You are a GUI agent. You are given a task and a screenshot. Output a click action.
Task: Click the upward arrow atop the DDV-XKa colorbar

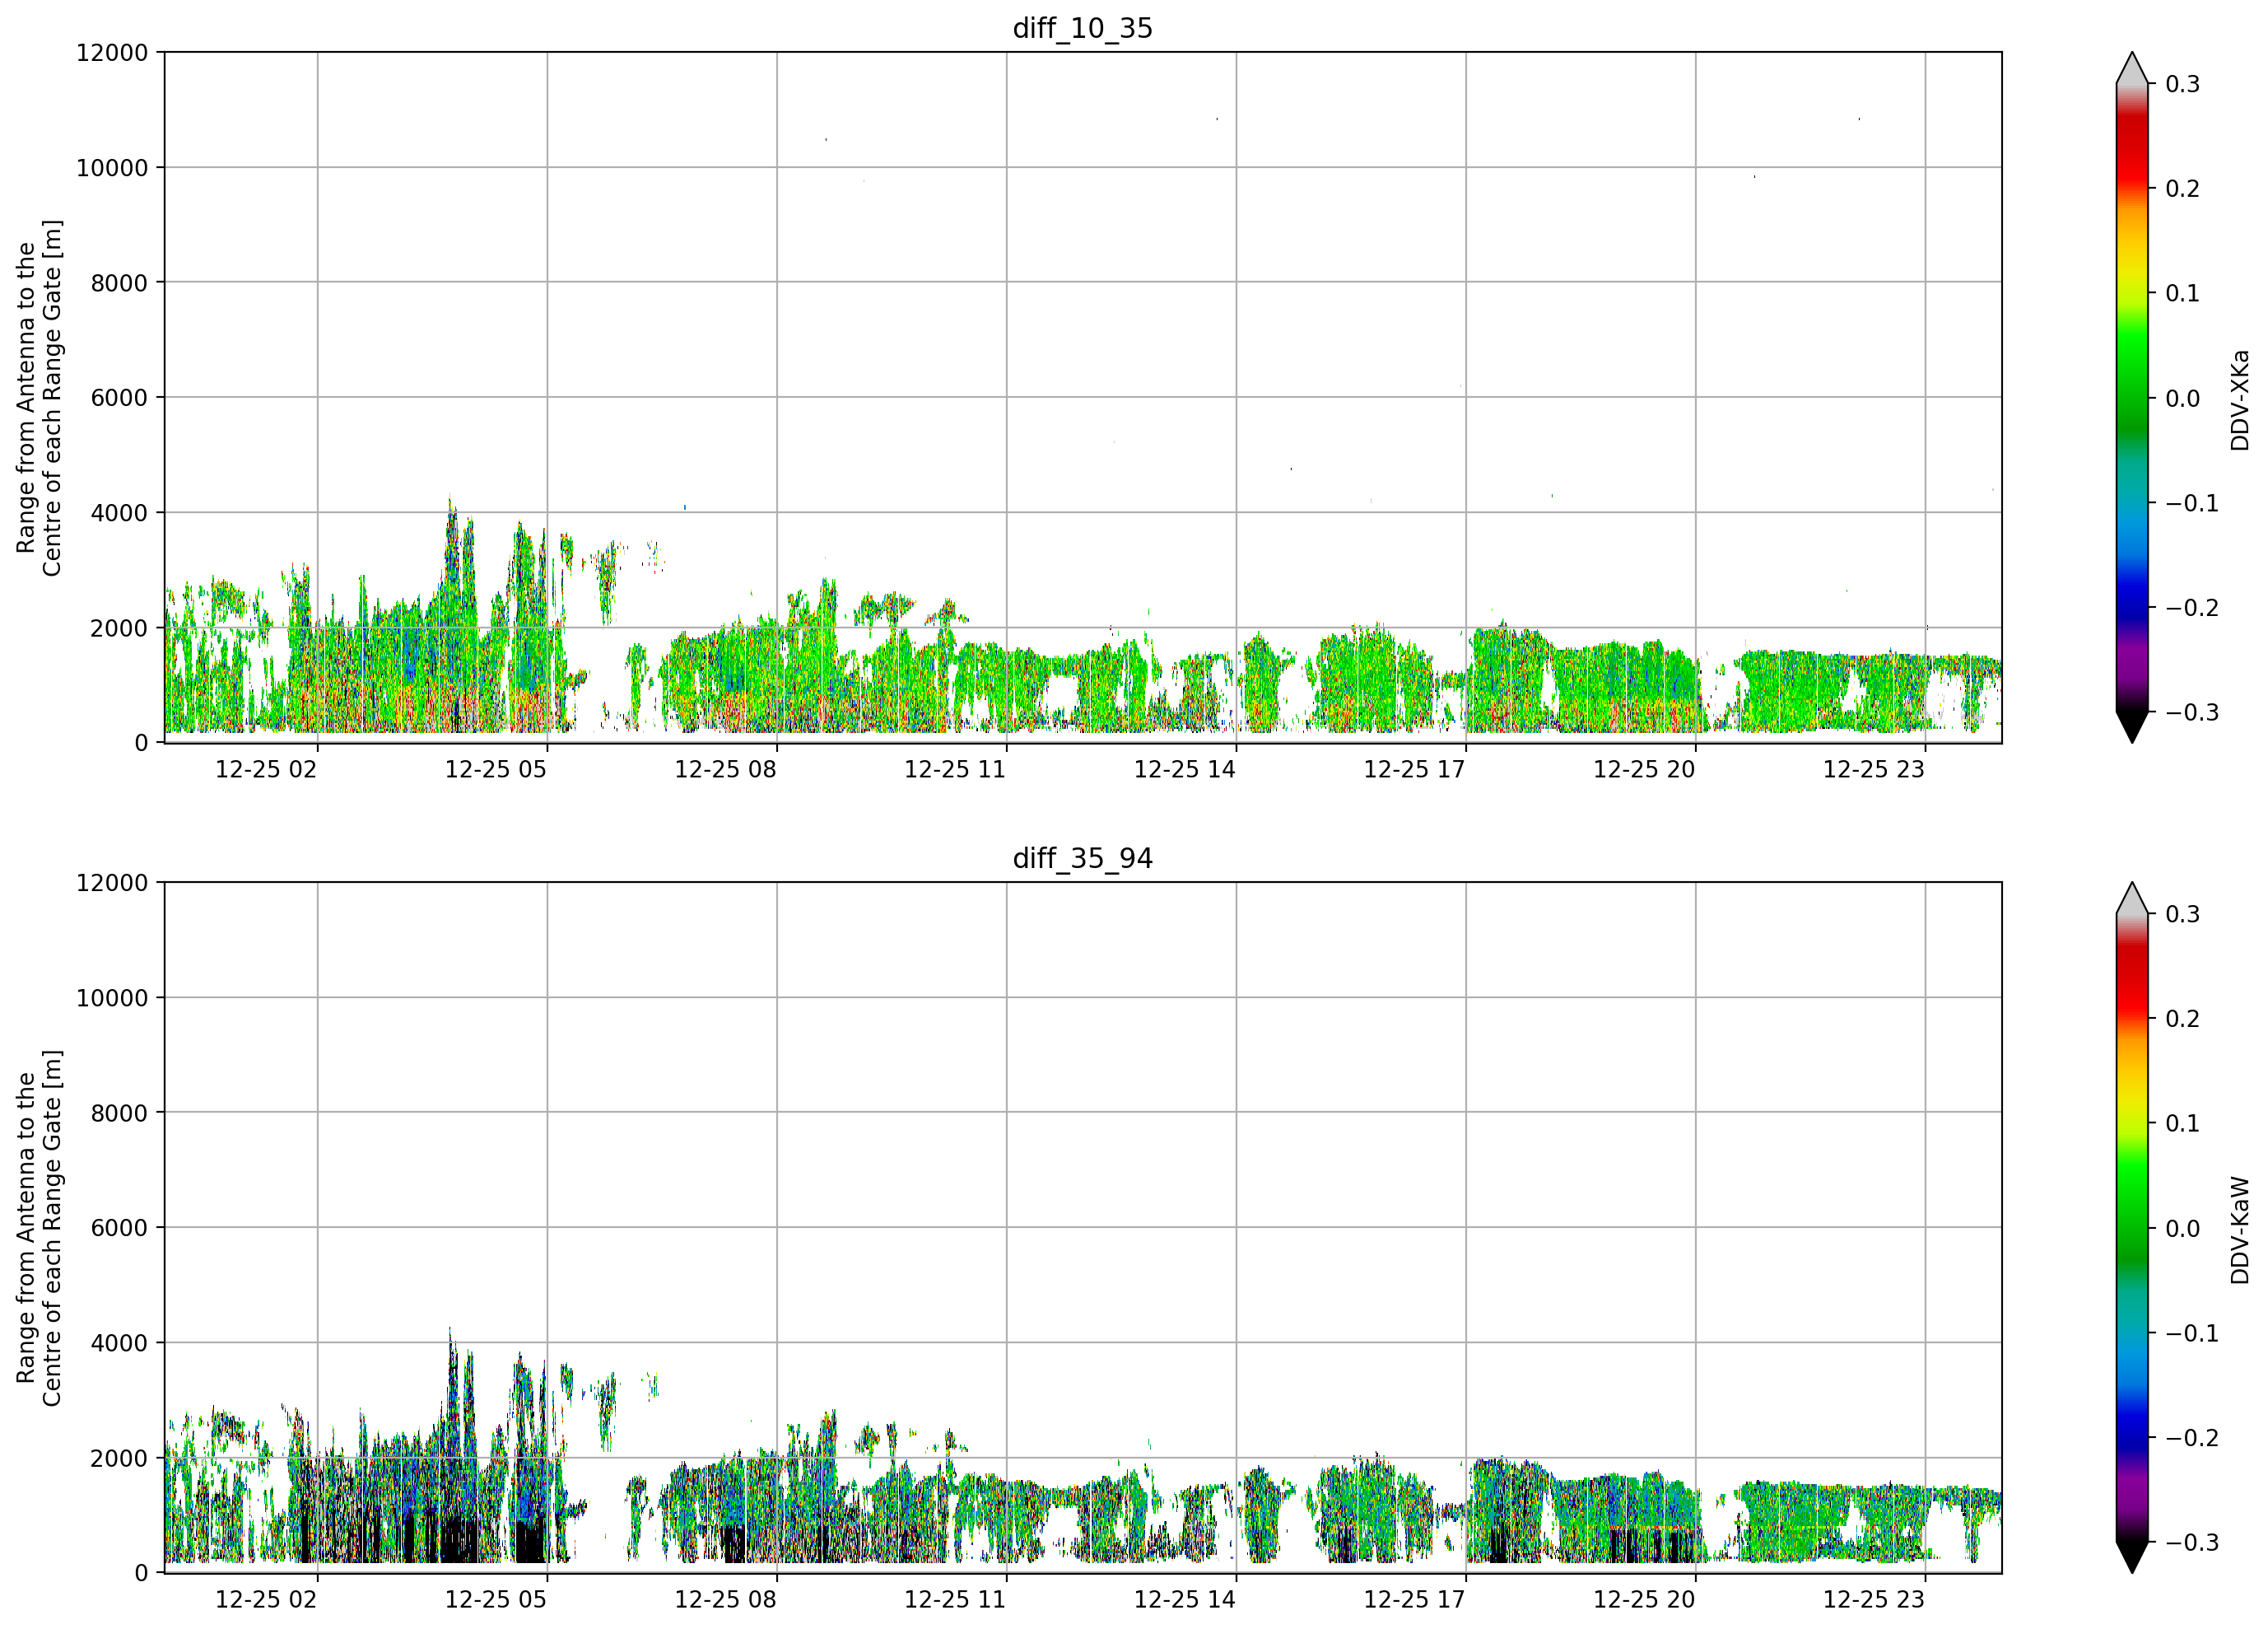[x=2132, y=68]
